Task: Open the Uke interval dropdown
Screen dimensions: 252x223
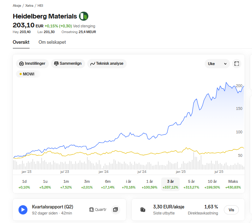Action: coord(217,64)
